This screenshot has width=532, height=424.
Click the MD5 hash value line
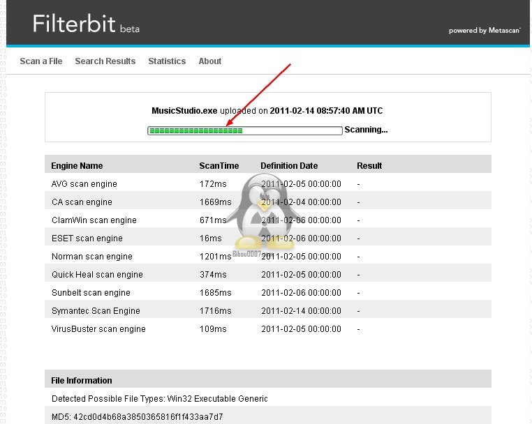pos(268,416)
